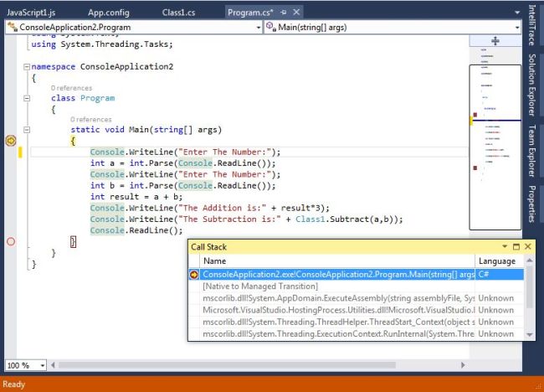The width and height of the screenshot is (544, 392).
Task: Collapse the namespace ConsoleApplication2 block
Action: click(27, 67)
